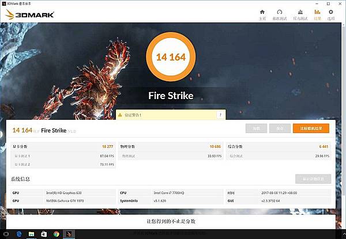Go to the Home tab (主页)
The image size is (346, 239).
[262, 15]
